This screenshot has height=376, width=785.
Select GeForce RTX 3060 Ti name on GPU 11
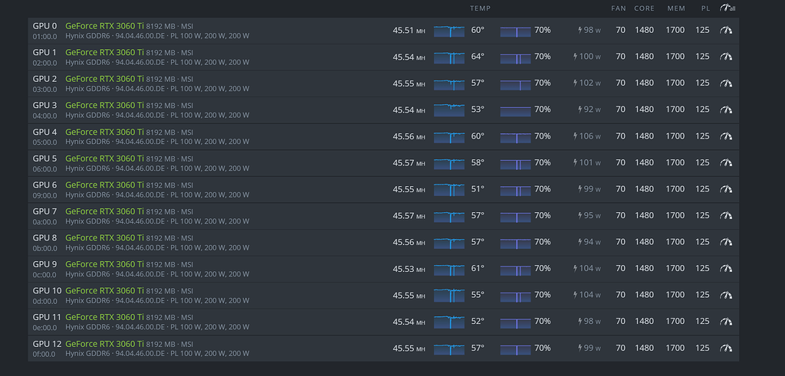coord(104,317)
